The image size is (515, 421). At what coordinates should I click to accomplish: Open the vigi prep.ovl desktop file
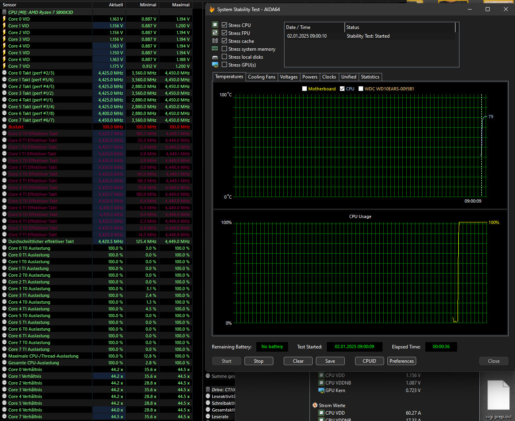(498, 400)
